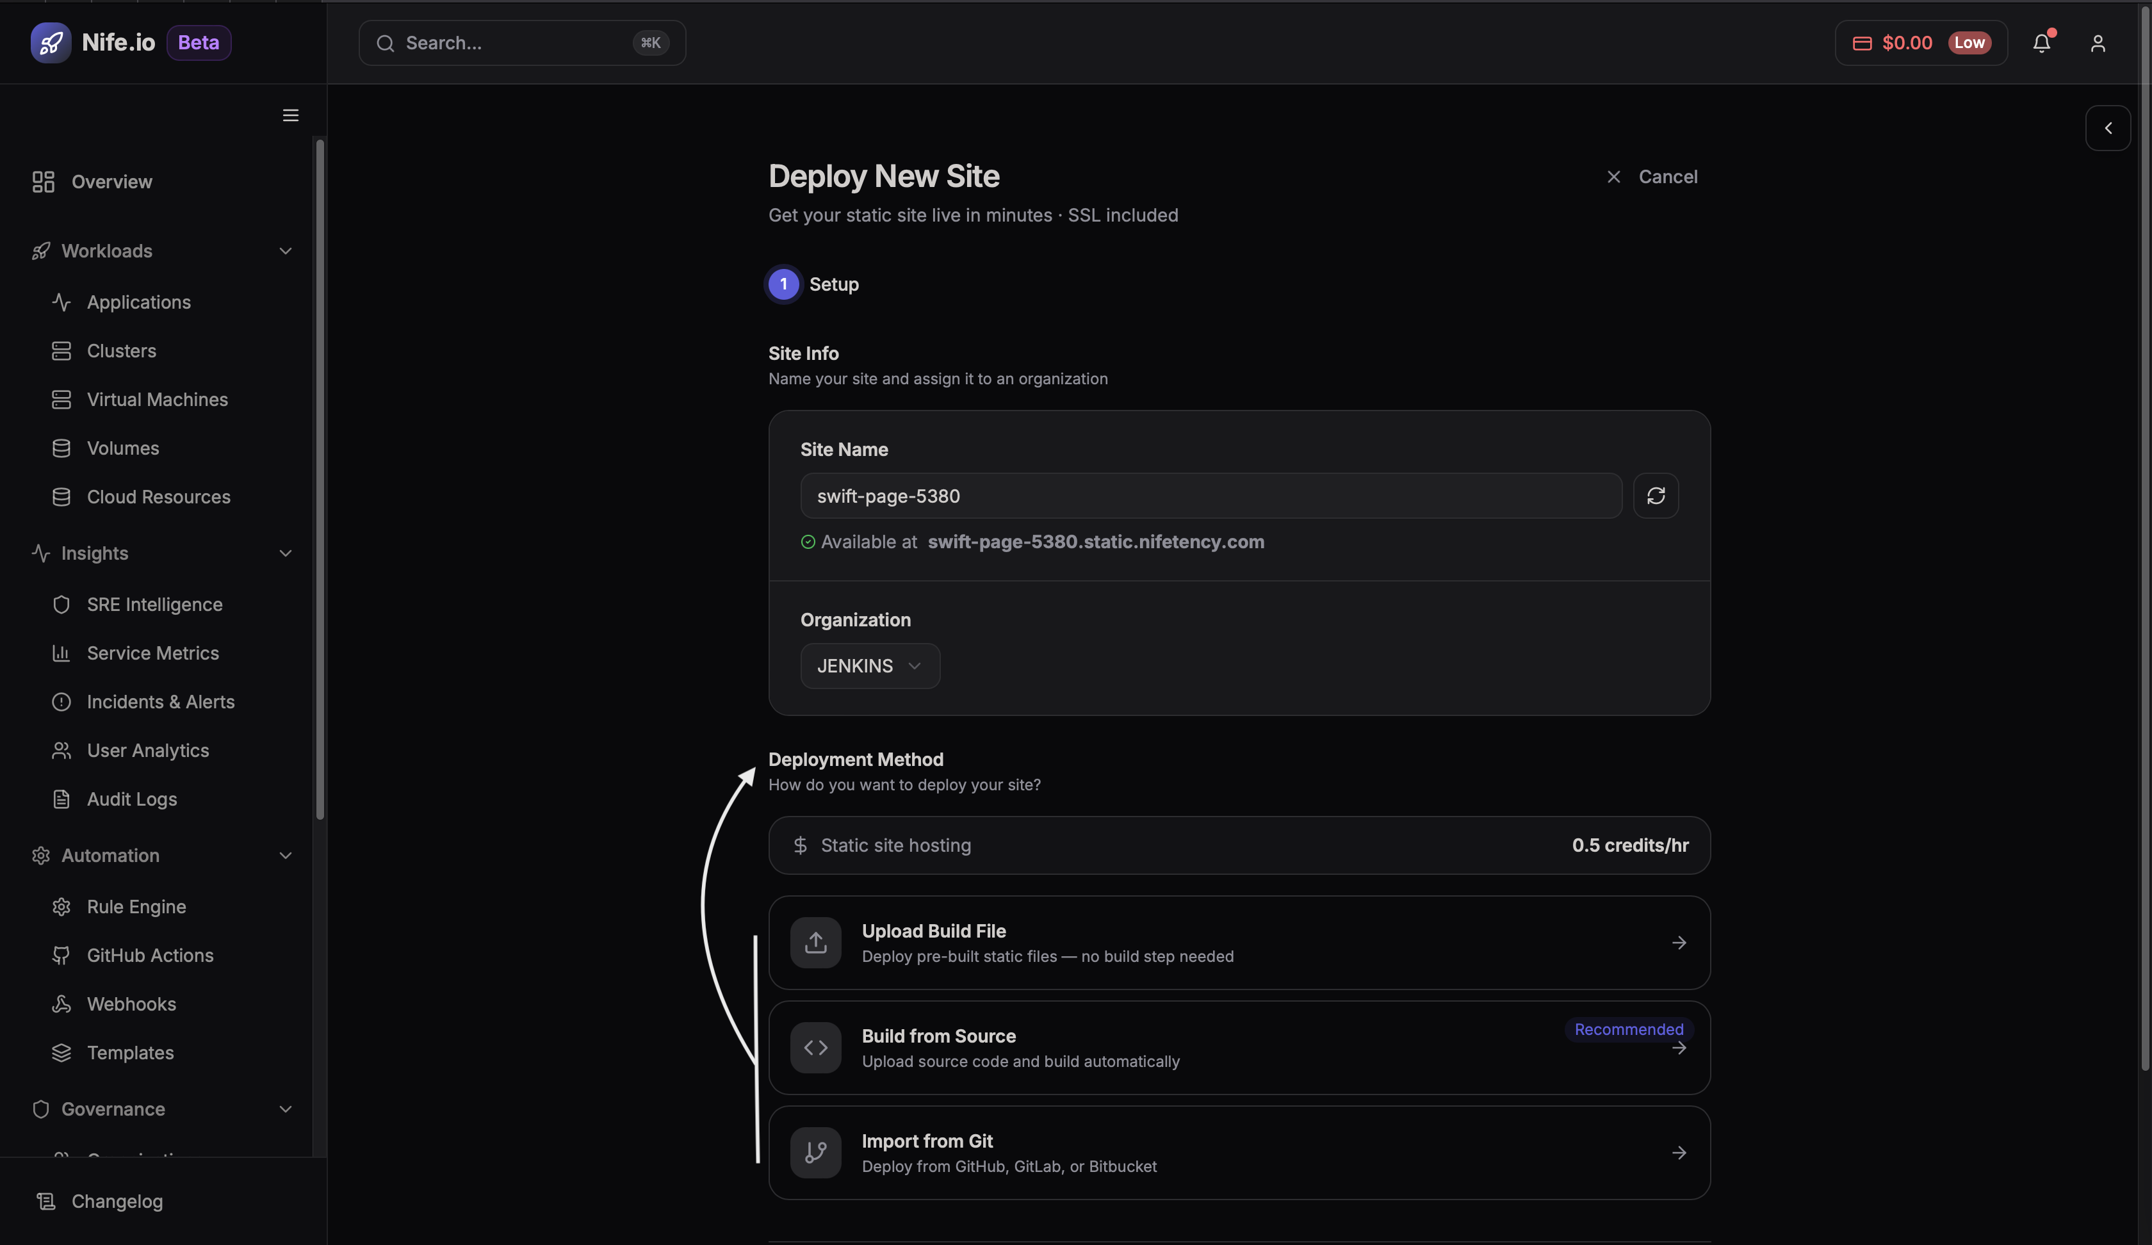Pick Import from Git deployment method
This screenshot has height=1245, width=2152.
click(x=1238, y=1153)
